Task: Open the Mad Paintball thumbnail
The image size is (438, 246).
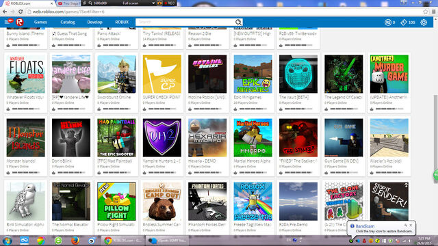Action: [x=116, y=138]
